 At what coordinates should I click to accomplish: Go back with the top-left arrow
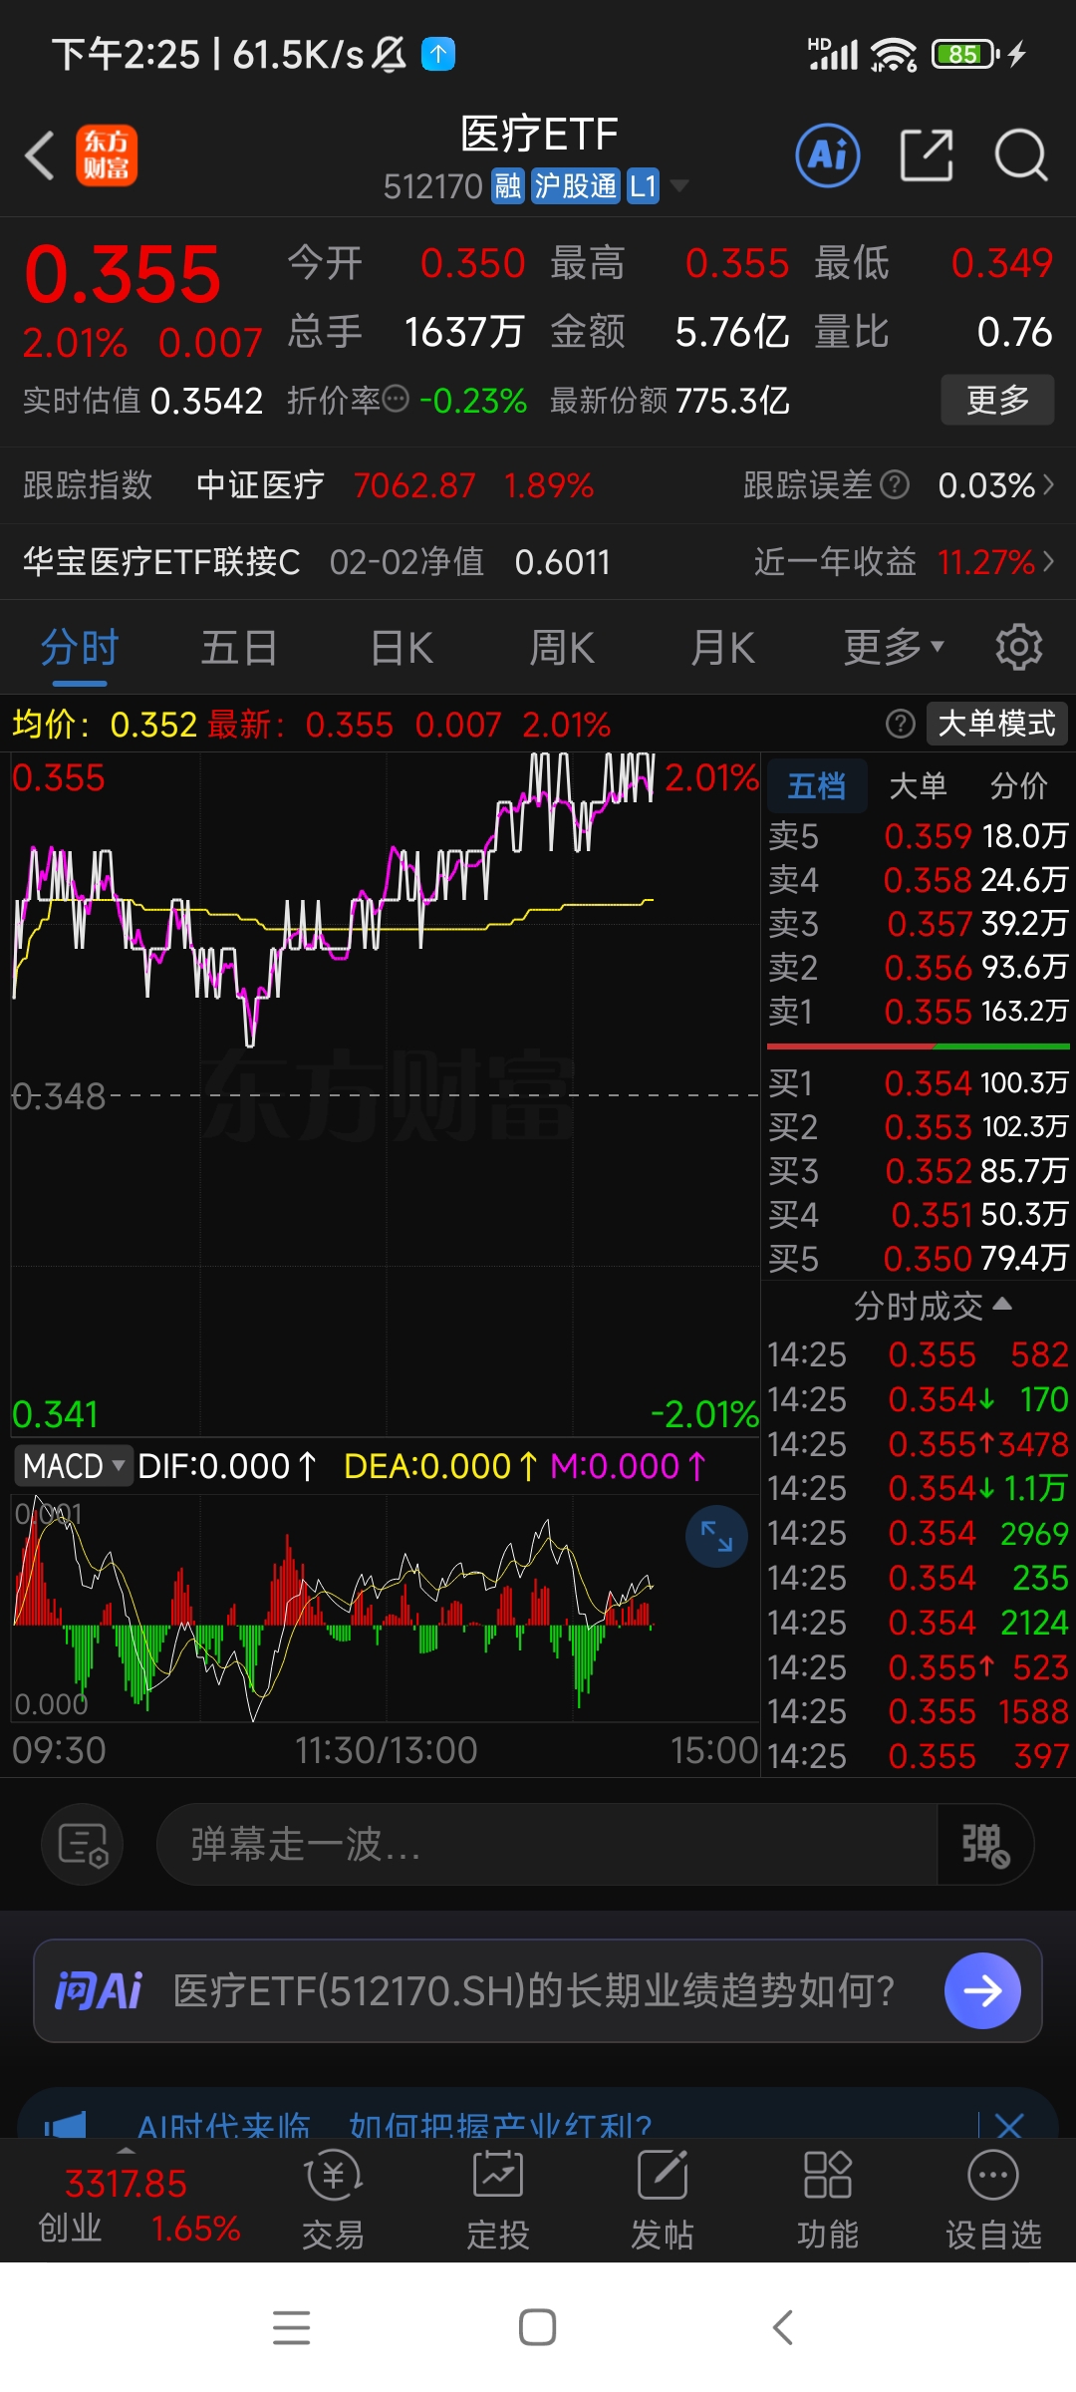[x=40, y=156]
